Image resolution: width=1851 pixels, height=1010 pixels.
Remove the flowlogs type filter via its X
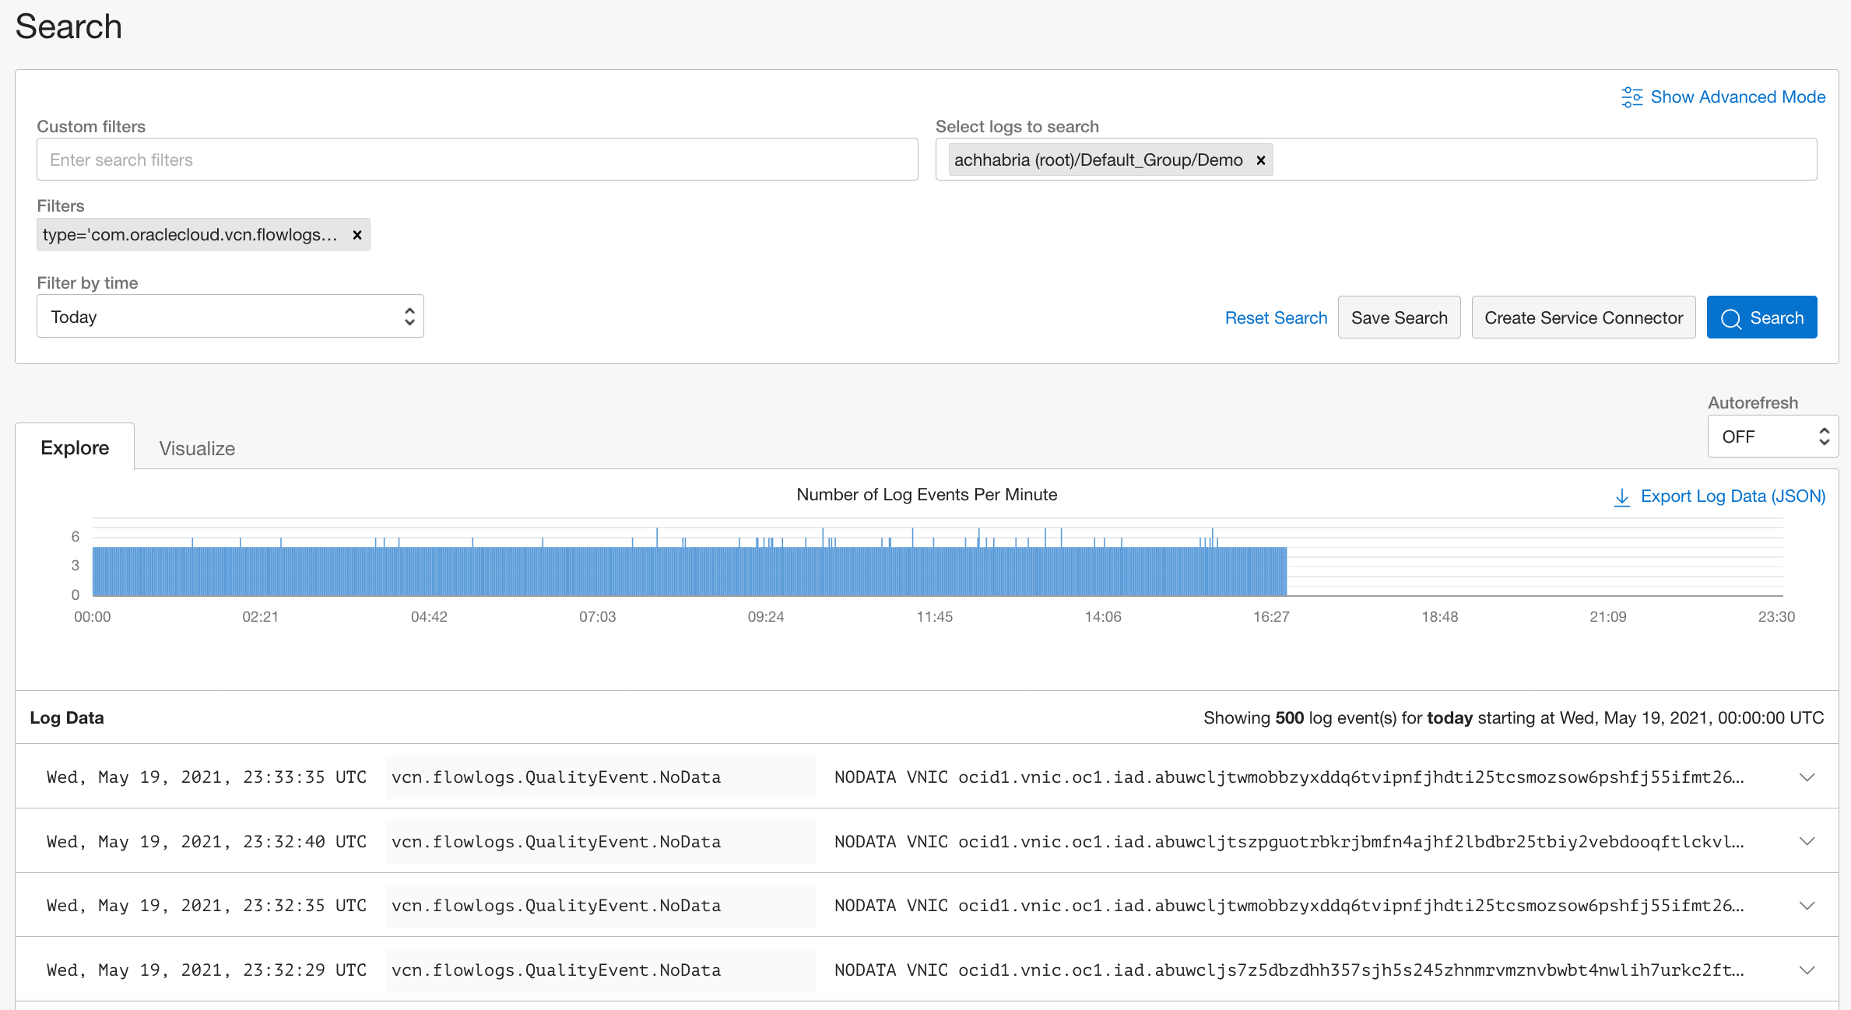pyautogui.click(x=357, y=234)
